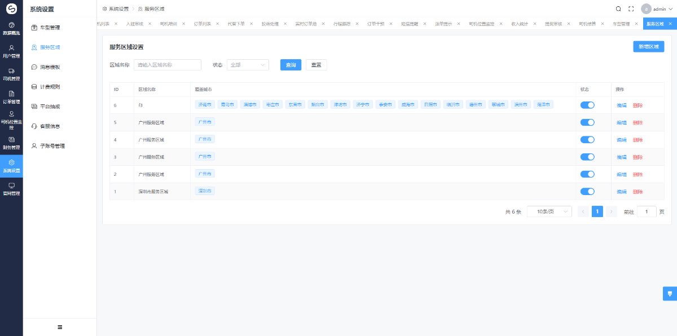
Task: Go to next page with the right chevron
Action: [611, 211]
